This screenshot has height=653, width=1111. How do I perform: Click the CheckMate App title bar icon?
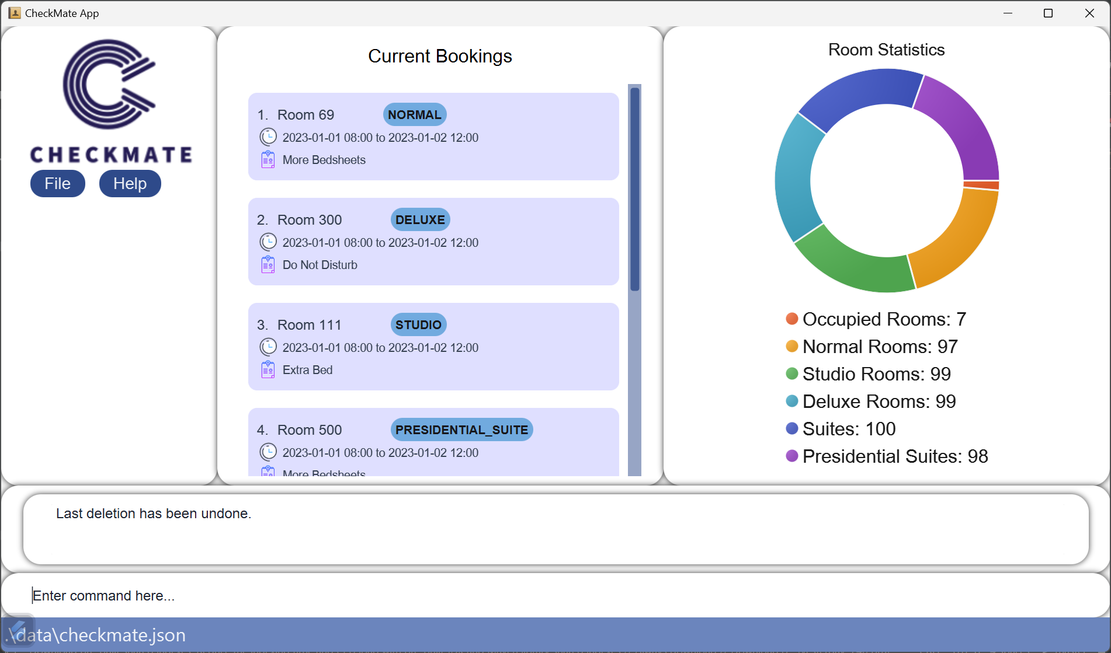(x=15, y=13)
